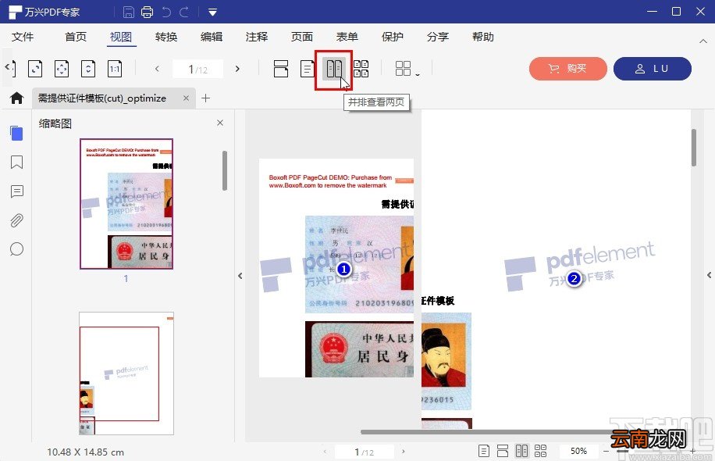Viewport: 715px width, 461px height.
Task: Go to previous page in toolbar
Action: point(157,69)
